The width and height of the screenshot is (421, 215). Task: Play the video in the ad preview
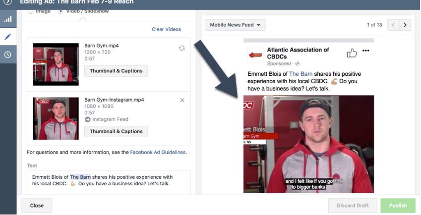tap(308, 144)
